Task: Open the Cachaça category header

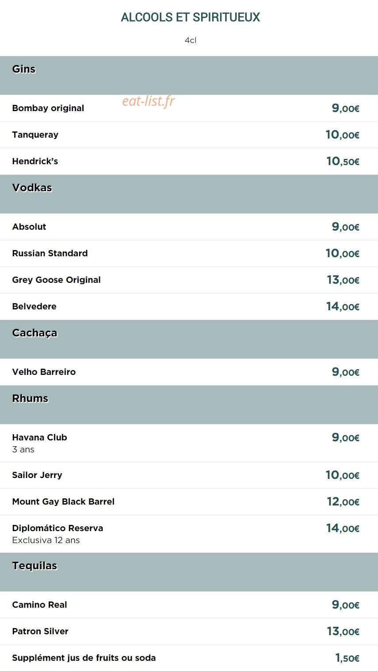Action: click(x=189, y=339)
